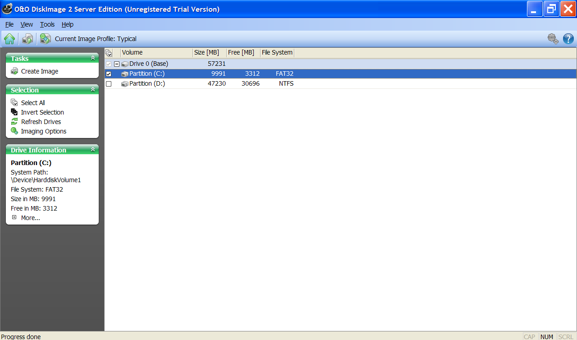Image resolution: width=577 pixels, height=340 pixels.
Task: Click the Create Image link
Action: [x=40, y=71]
